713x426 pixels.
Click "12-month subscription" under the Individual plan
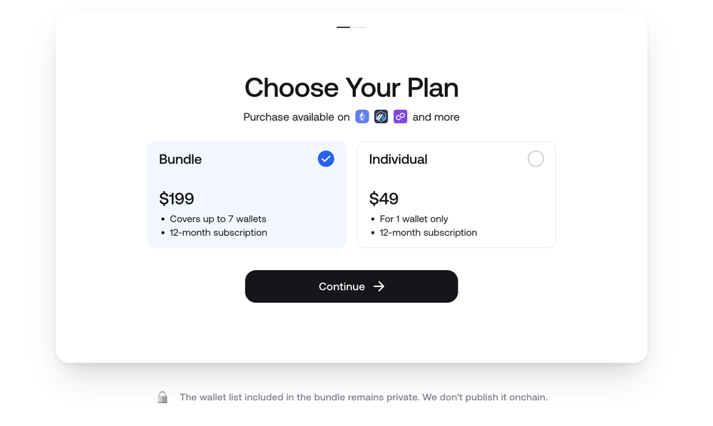point(428,232)
